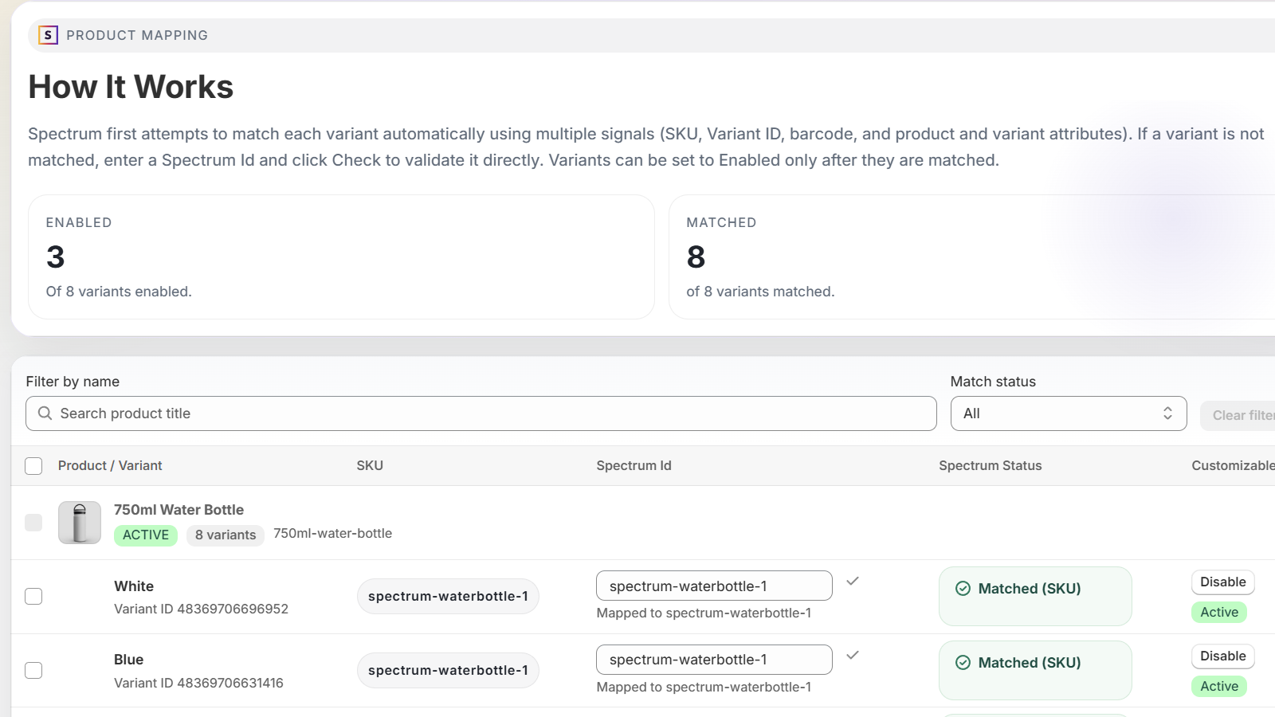The image size is (1275, 717).
Task: Click the Blue variant name
Action: click(x=128, y=660)
